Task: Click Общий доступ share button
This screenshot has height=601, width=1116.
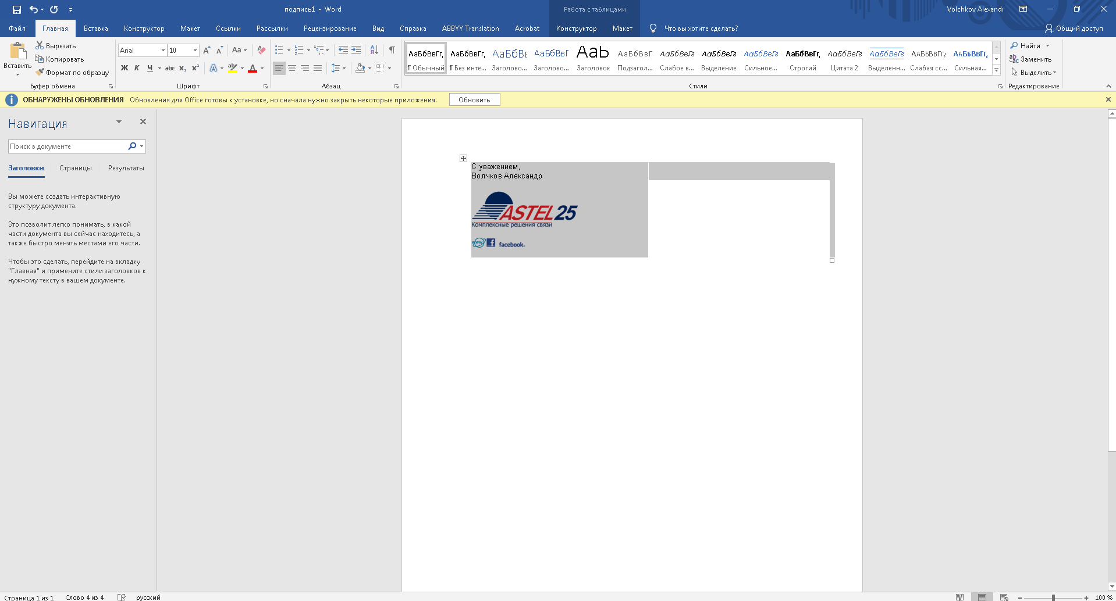Action: click(x=1074, y=28)
